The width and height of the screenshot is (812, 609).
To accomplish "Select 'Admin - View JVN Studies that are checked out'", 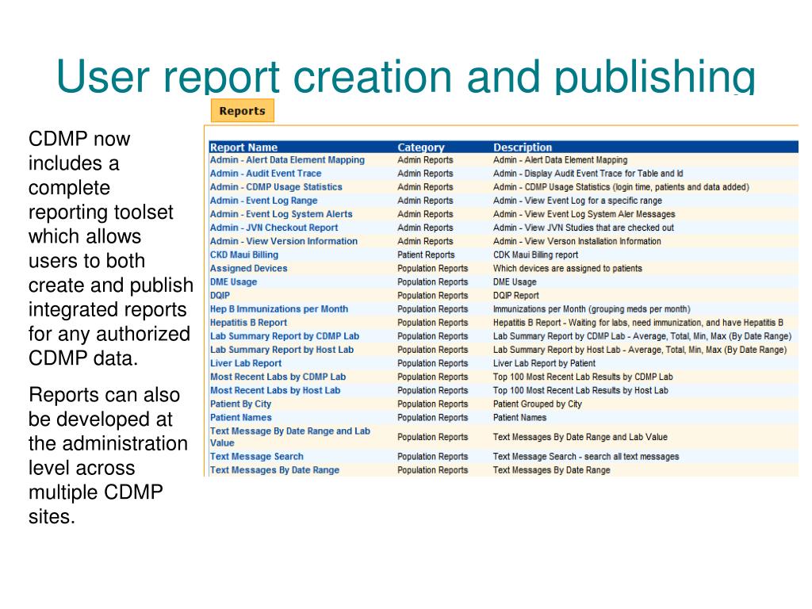I will point(584,228).
